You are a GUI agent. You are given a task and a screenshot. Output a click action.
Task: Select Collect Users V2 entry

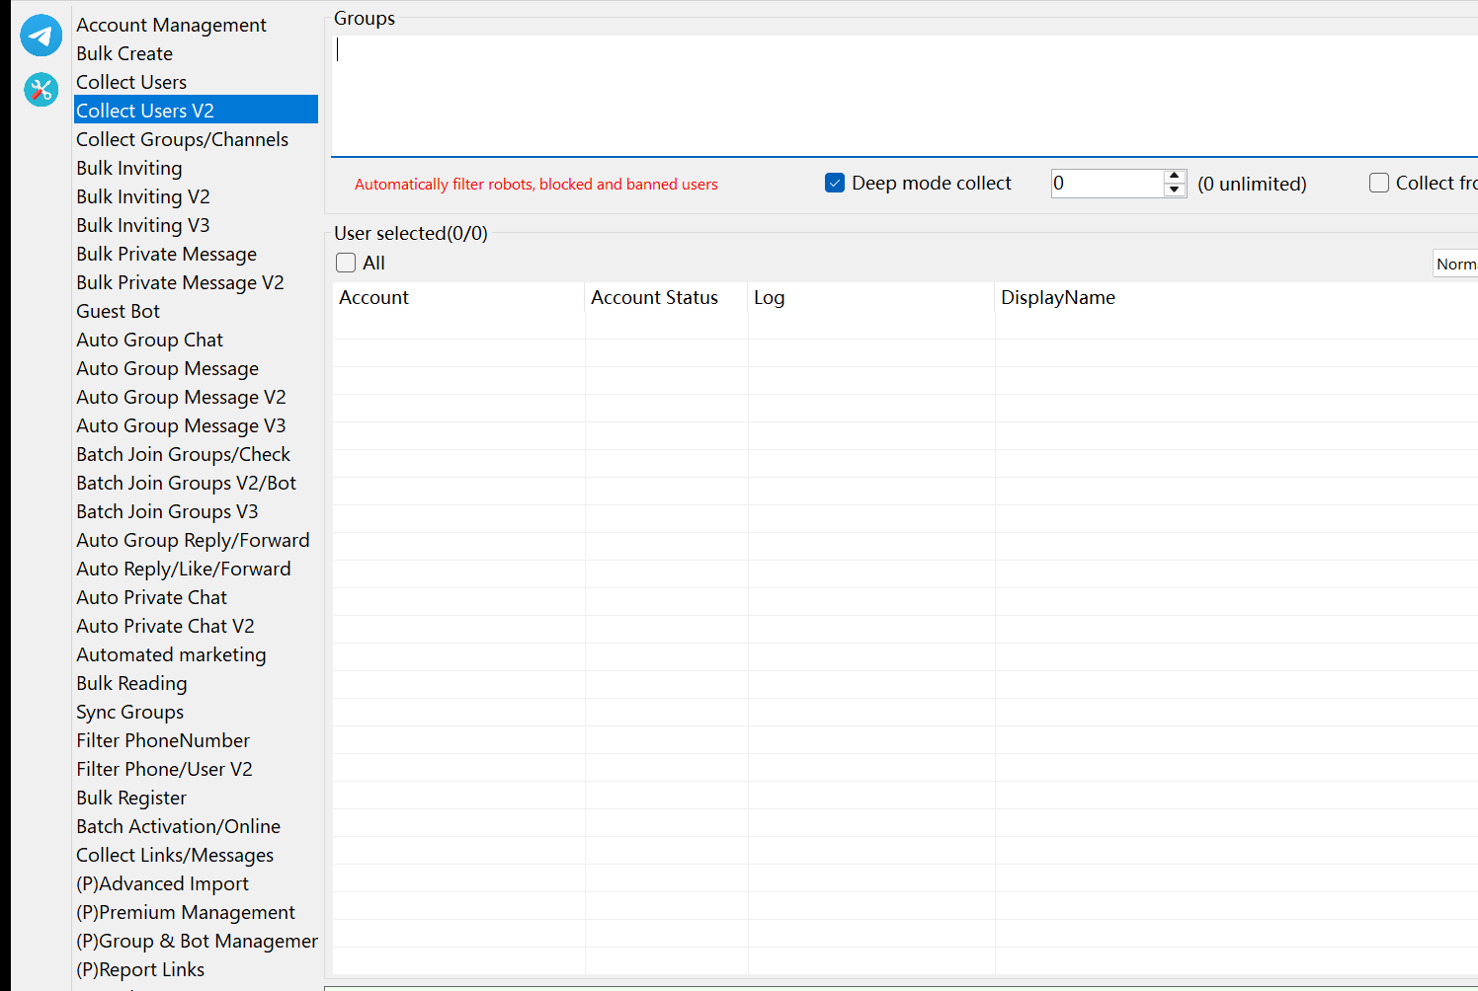(x=196, y=110)
